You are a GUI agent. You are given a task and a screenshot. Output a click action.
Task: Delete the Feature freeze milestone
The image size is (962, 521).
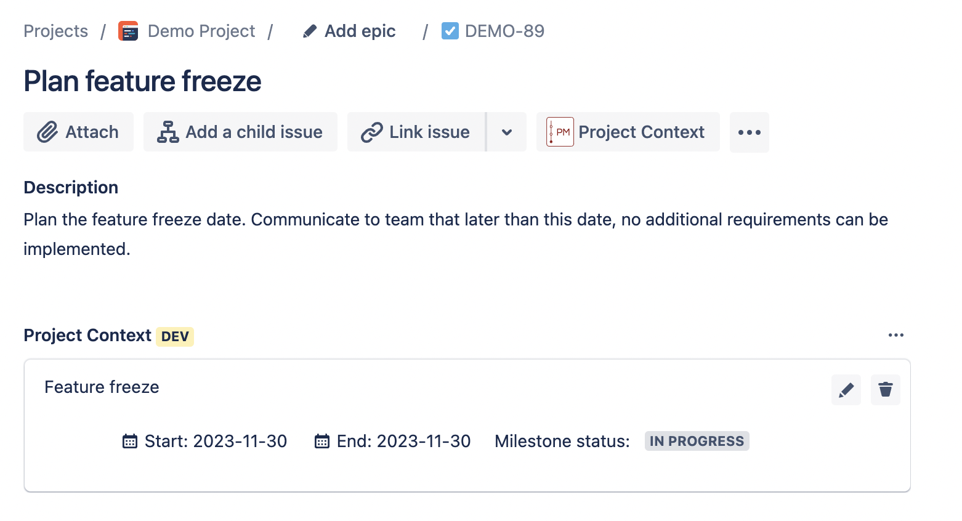point(886,390)
